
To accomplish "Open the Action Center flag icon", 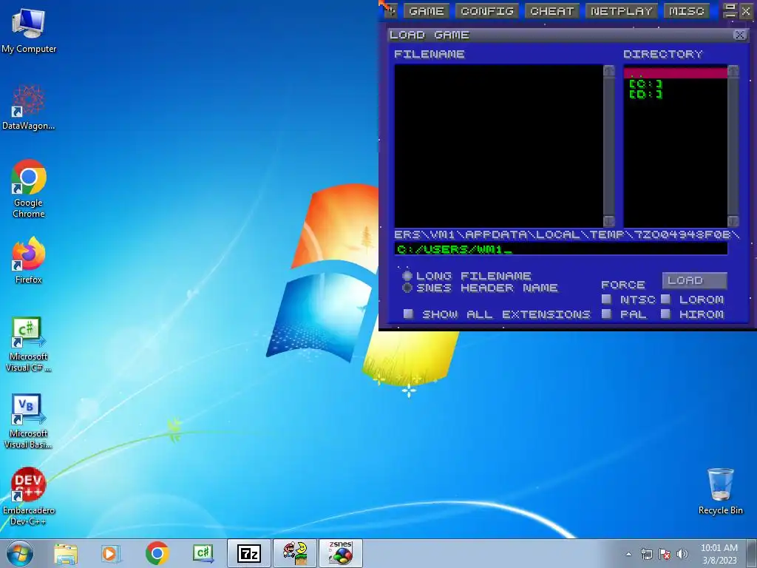I will (665, 554).
